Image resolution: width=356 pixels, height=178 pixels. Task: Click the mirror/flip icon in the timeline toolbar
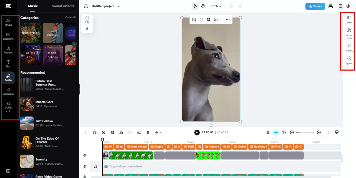(121, 132)
